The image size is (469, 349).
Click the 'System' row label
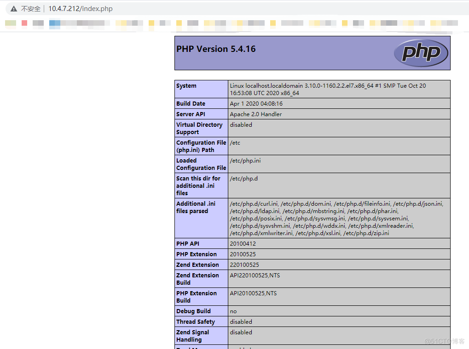pos(186,86)
